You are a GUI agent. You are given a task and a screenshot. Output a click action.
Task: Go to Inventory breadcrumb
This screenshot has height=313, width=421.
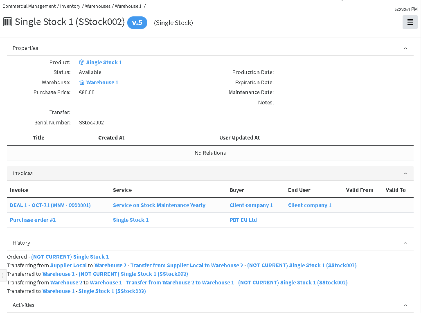click(70, 6)
